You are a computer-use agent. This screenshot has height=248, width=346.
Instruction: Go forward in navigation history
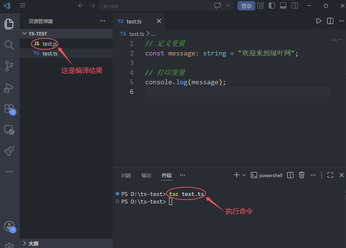(x=92, y=6)
